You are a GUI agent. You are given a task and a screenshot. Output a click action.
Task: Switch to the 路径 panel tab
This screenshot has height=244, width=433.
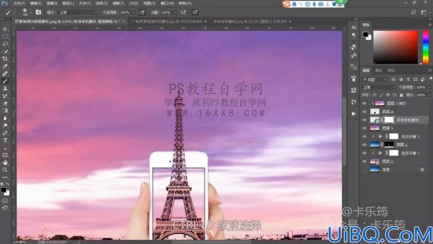pos(391,71)
